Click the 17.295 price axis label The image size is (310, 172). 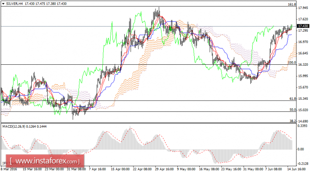pyautogui.click(x=303, y=31)
